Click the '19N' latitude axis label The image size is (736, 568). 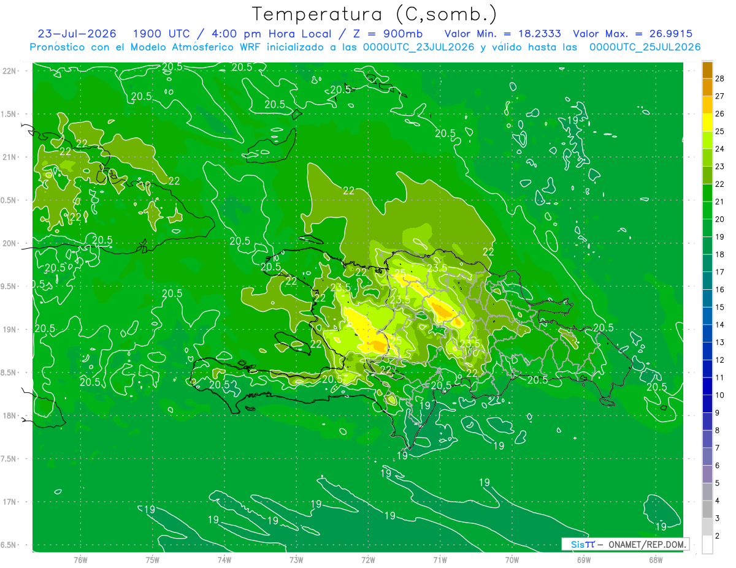point(9,330)
